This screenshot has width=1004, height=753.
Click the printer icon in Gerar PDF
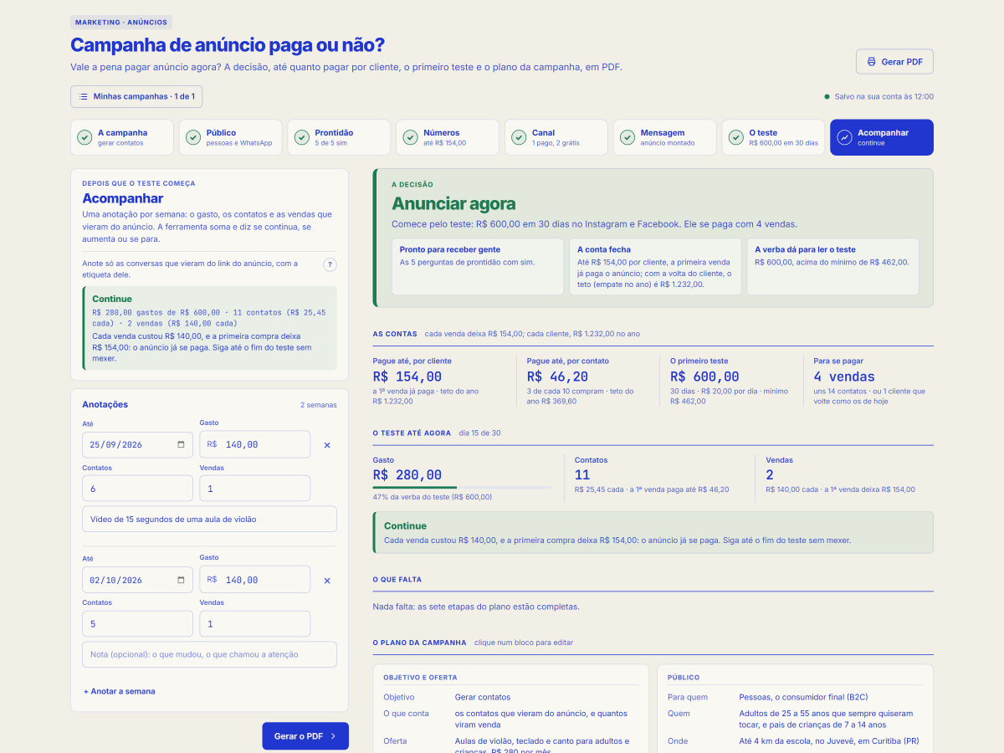point(871,62)
